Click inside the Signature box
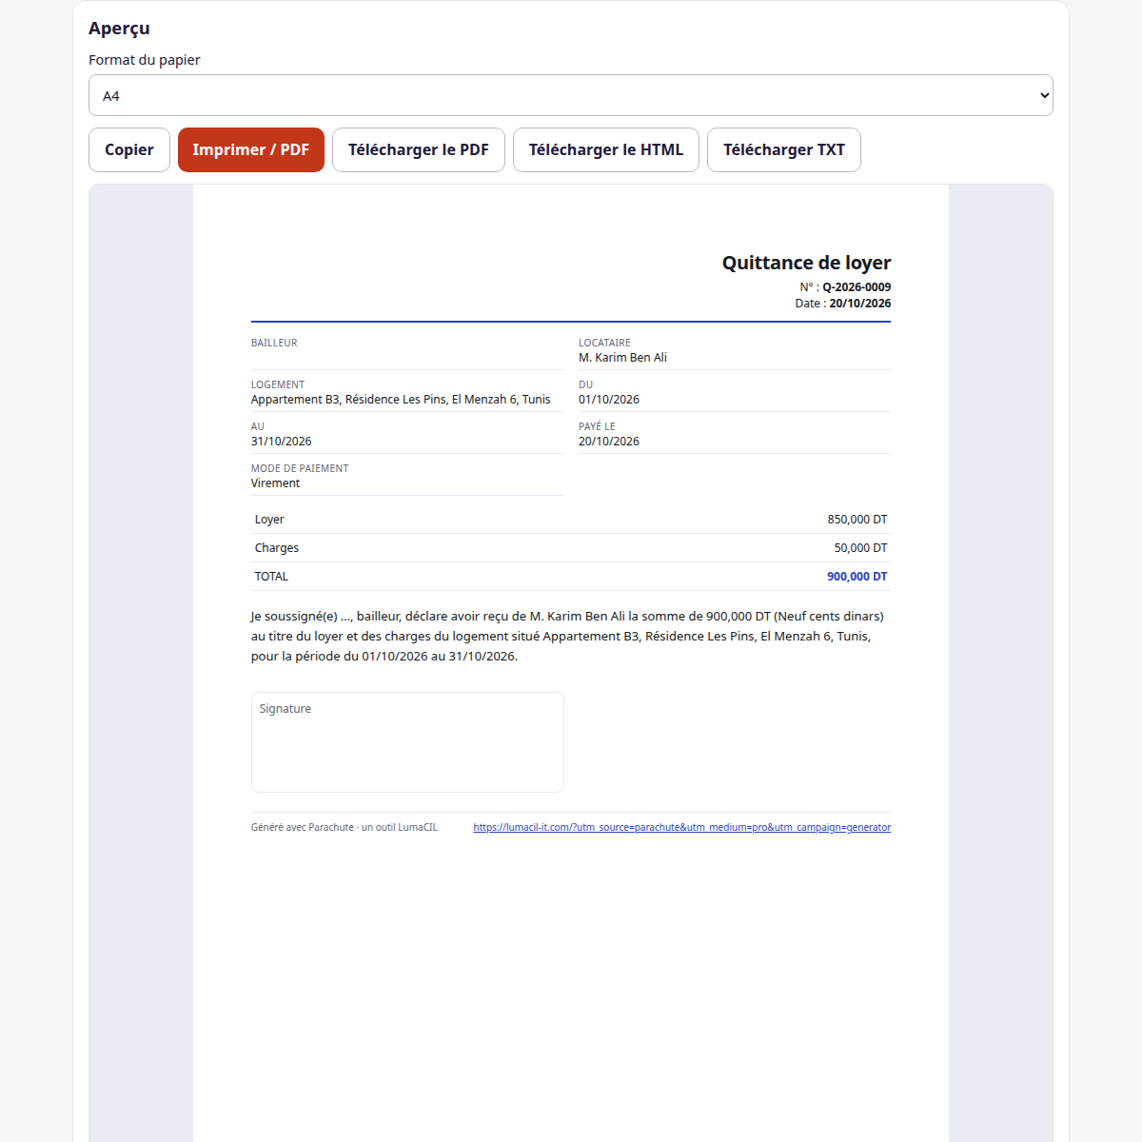This screenshot has height=1142, width=1142. click(407, 742)
